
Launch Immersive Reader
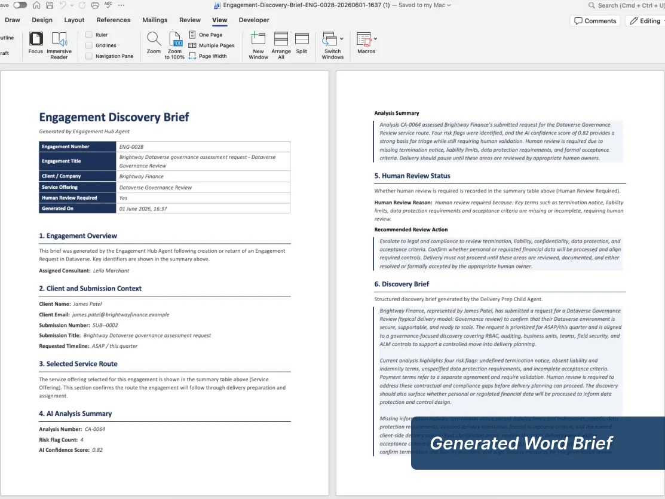pyautogui.click(x=59, y=45)
